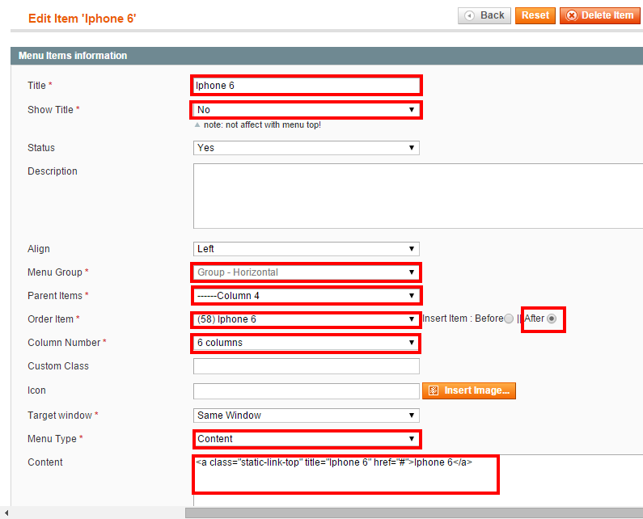Click the horizontal scrollbar left arrow
The image size is (643, 519).
tap(6, 513)
